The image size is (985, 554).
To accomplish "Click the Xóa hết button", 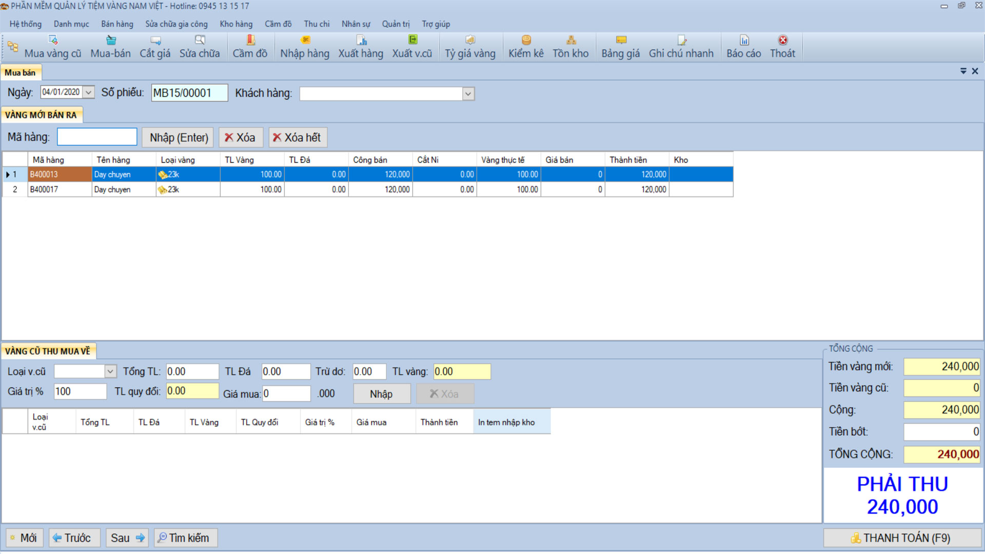I will (x=298, y=137).
